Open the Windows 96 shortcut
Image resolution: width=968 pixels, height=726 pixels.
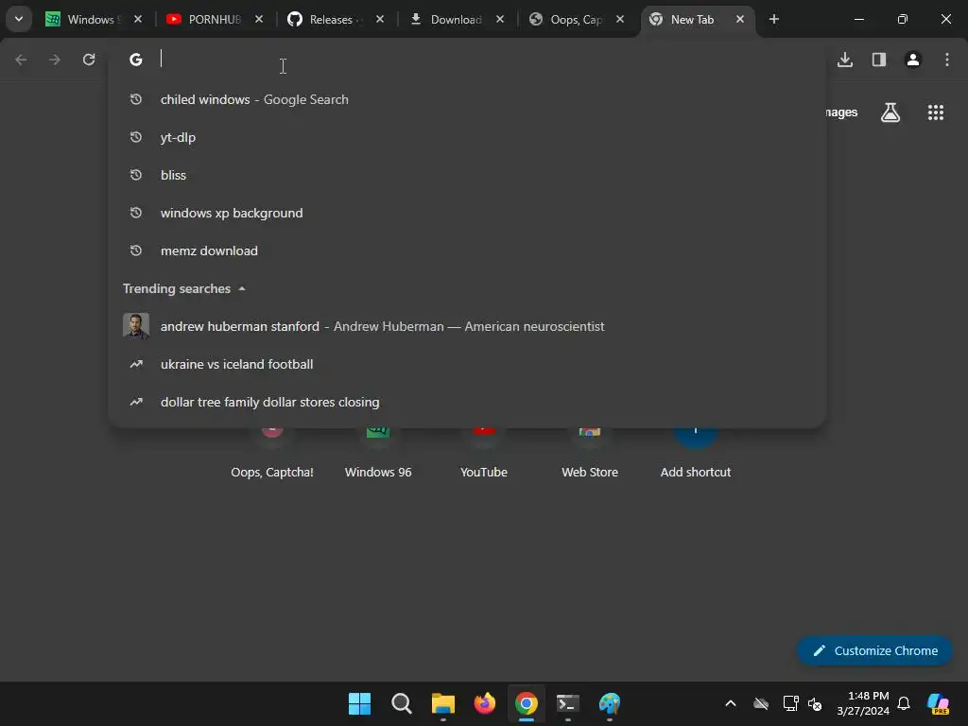(378, 454)
